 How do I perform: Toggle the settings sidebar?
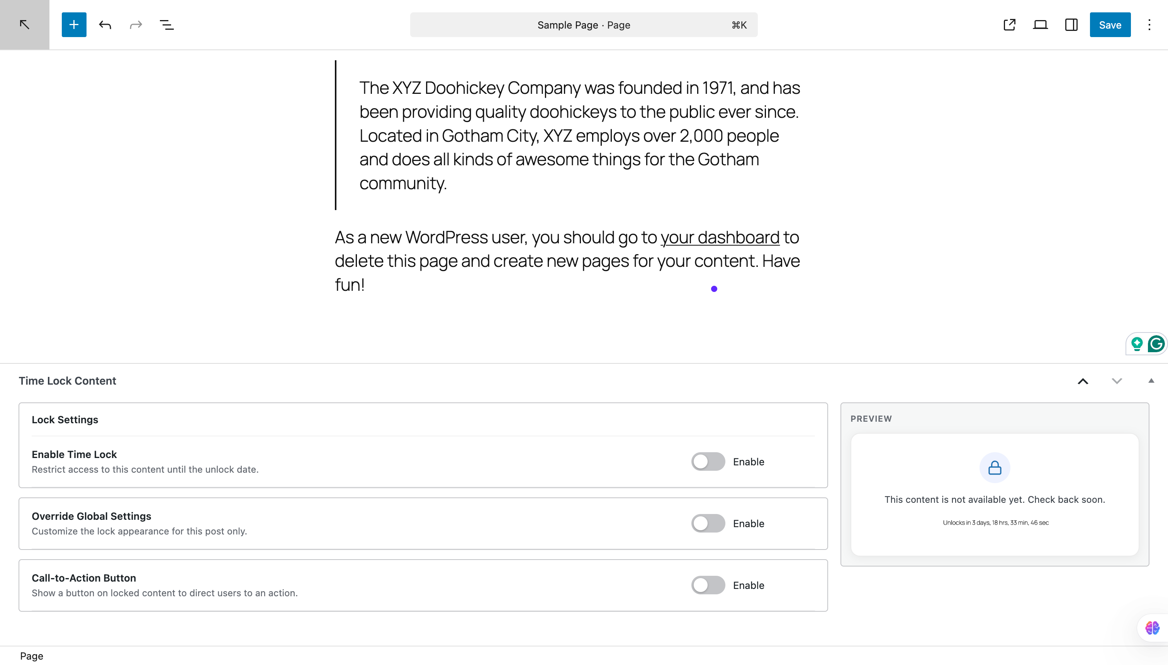[x=1071, y=25]
